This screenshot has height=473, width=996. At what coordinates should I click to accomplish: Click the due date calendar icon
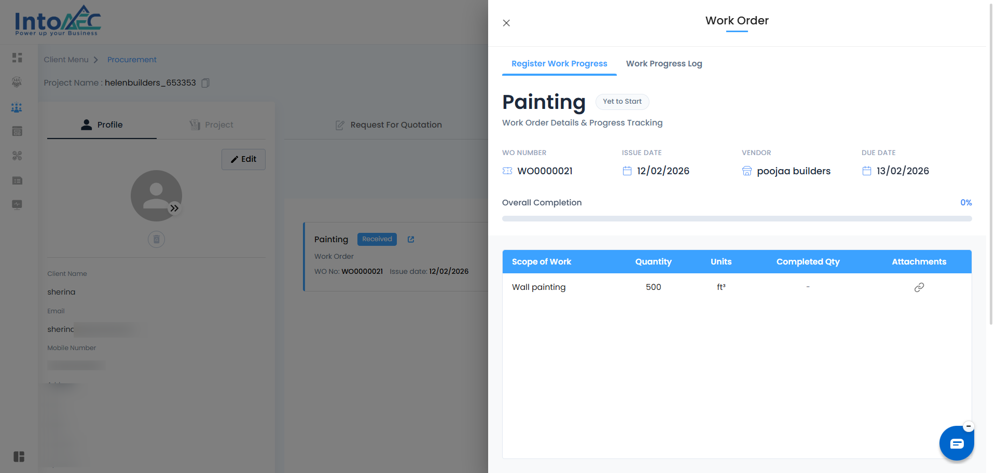(x=867, y=171)
